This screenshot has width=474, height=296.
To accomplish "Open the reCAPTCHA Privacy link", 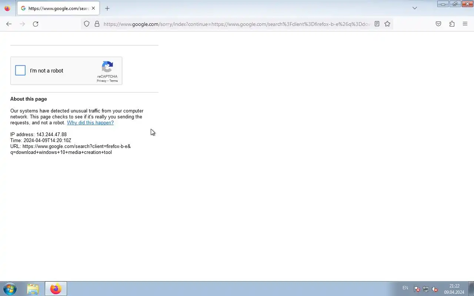I will (101, 81).
